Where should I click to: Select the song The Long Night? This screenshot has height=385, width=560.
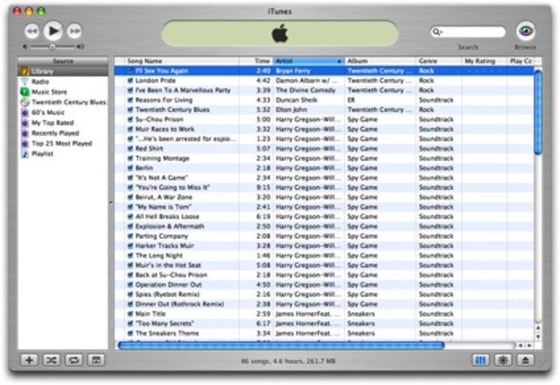159,255
